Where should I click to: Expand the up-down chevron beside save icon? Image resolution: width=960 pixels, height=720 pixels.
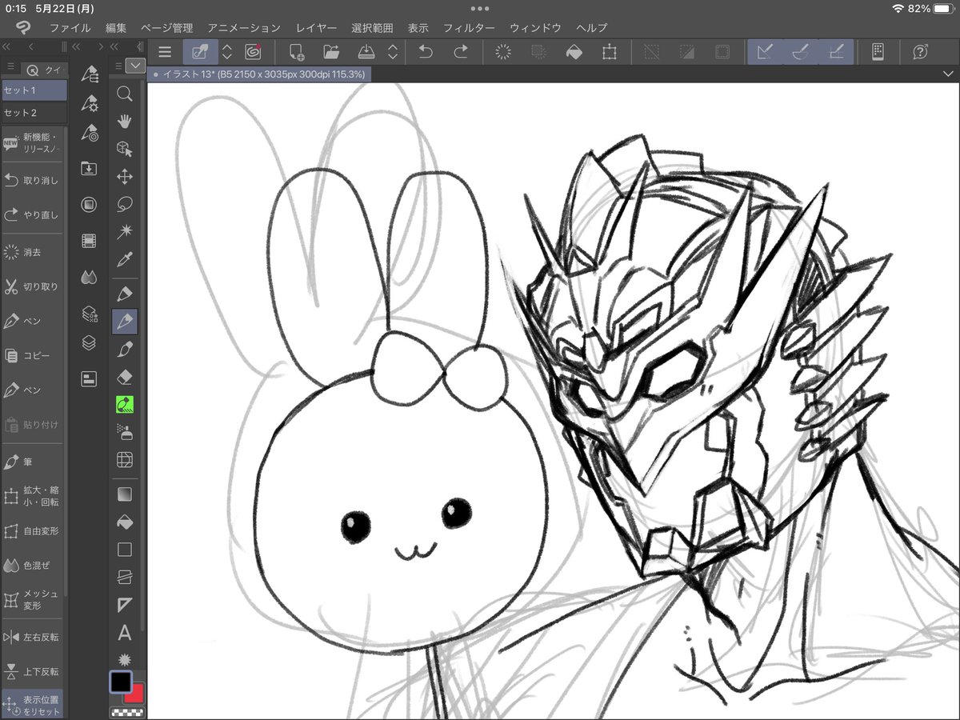click(393, 53)
